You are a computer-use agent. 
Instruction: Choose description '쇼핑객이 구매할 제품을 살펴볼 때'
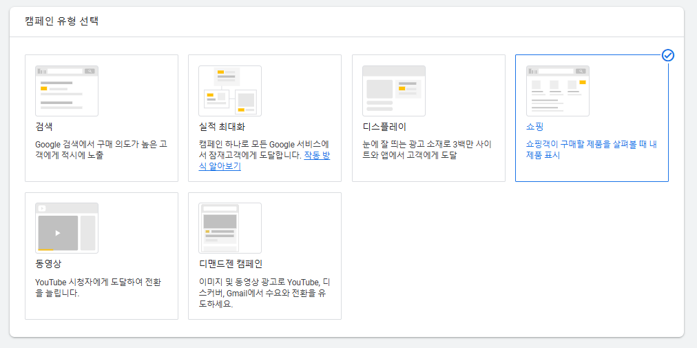click(591, 150)
